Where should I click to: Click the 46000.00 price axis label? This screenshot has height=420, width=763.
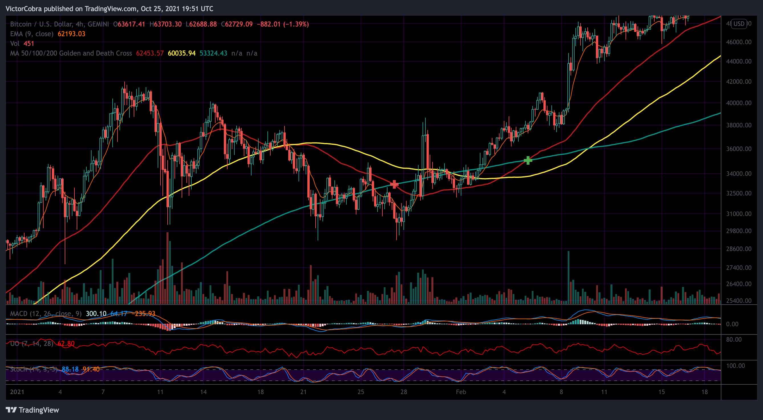tap(739, 42)
